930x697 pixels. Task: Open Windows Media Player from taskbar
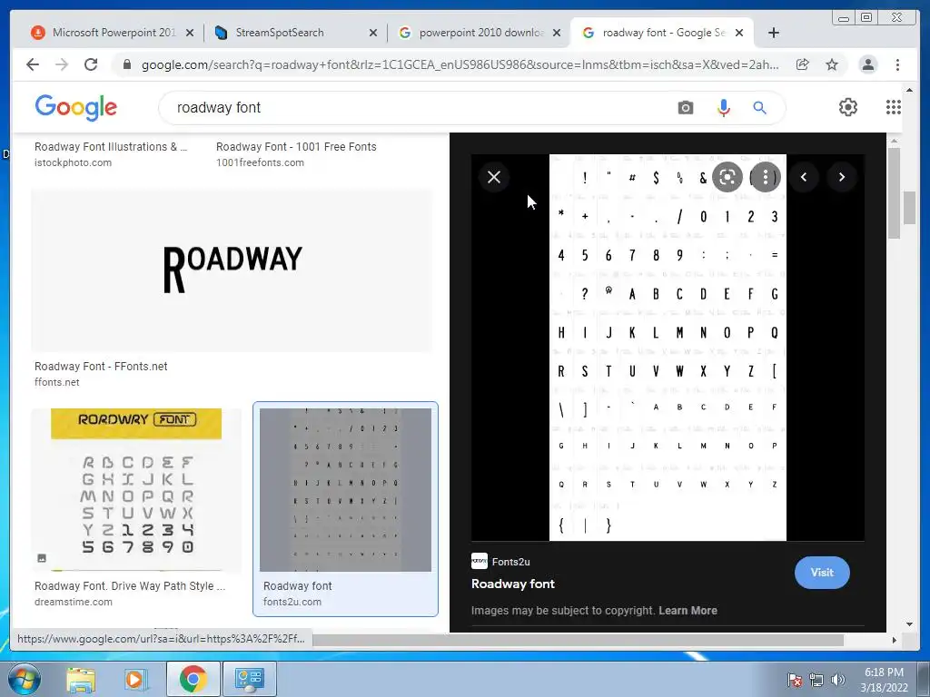pos(136,679)
